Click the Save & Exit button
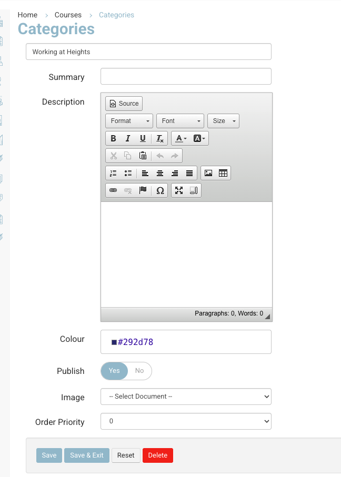 tap(86, 455)
